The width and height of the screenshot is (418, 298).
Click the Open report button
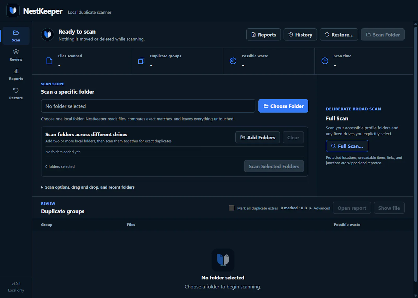(352, 208)
